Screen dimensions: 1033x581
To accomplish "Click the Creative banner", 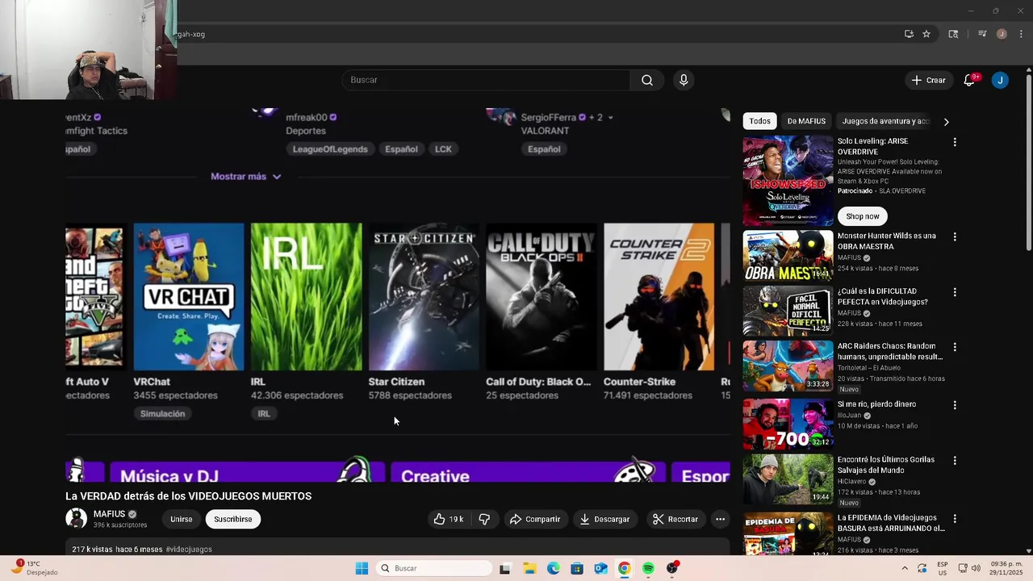I will pyautogui.click(x=528, y=472).
